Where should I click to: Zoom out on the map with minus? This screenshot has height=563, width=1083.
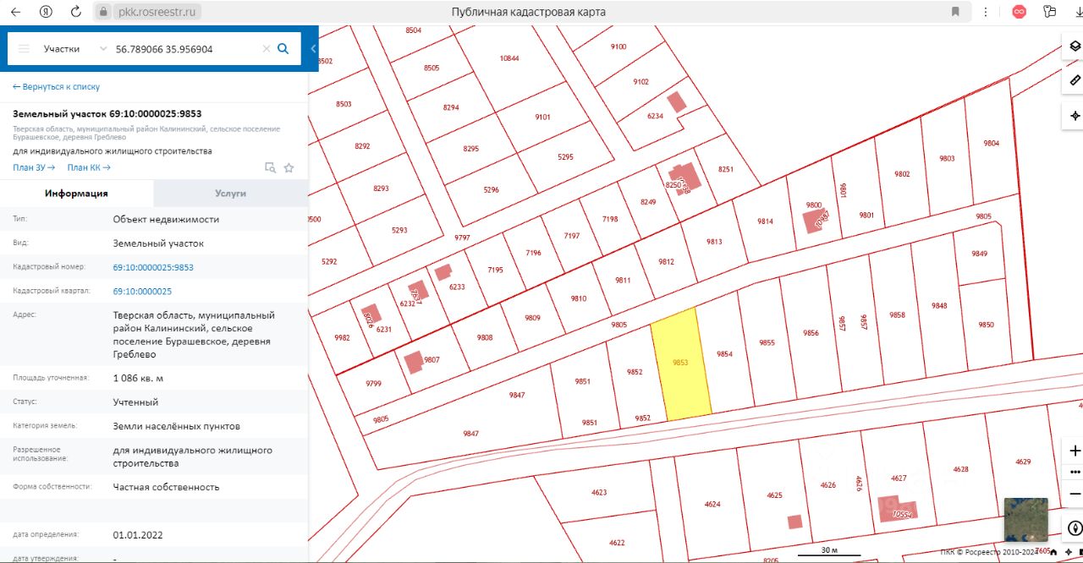(x=1075, y=494)
